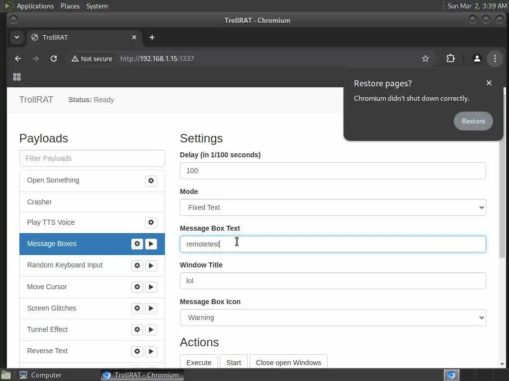Go back using browser back arrow
The image size is (509, 381).
(x=18, y=59)
